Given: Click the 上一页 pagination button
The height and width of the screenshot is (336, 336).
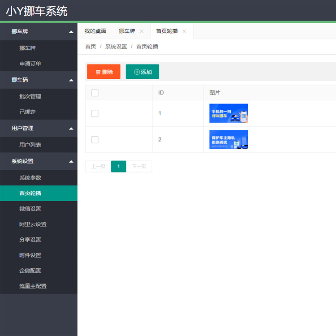Looking at the screenshot, I should (98, 166).
